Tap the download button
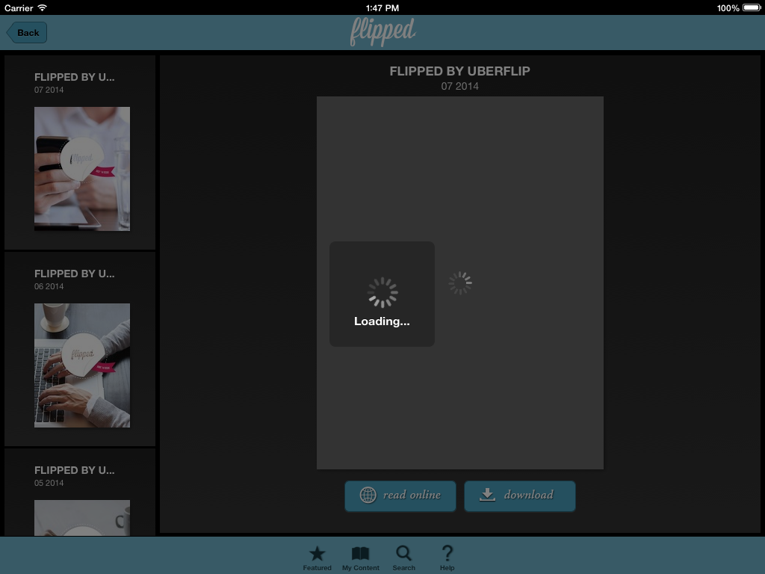 [x=520, y=496]
